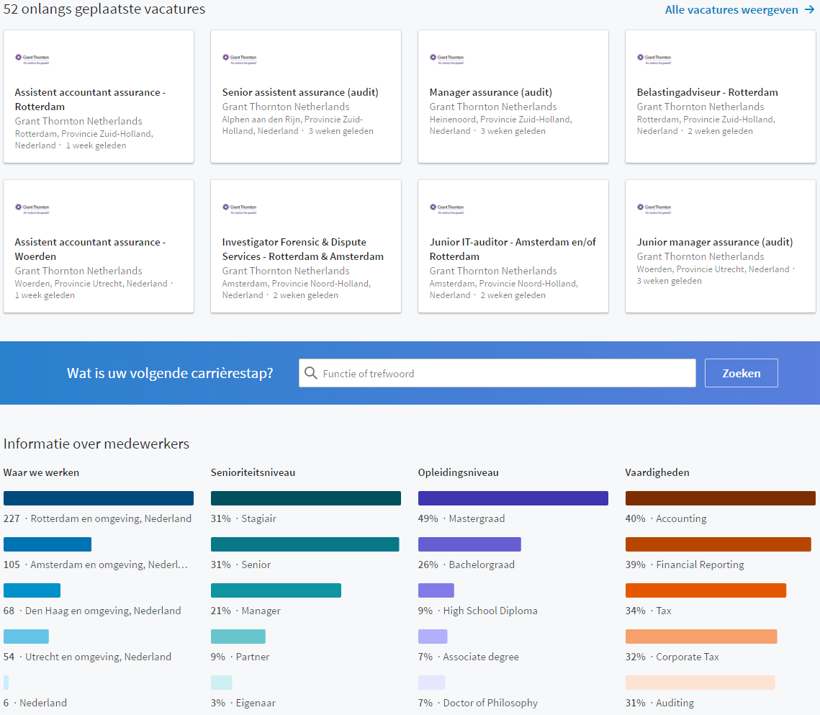Focus the Functie of trefwoord search field

point(504,373)
